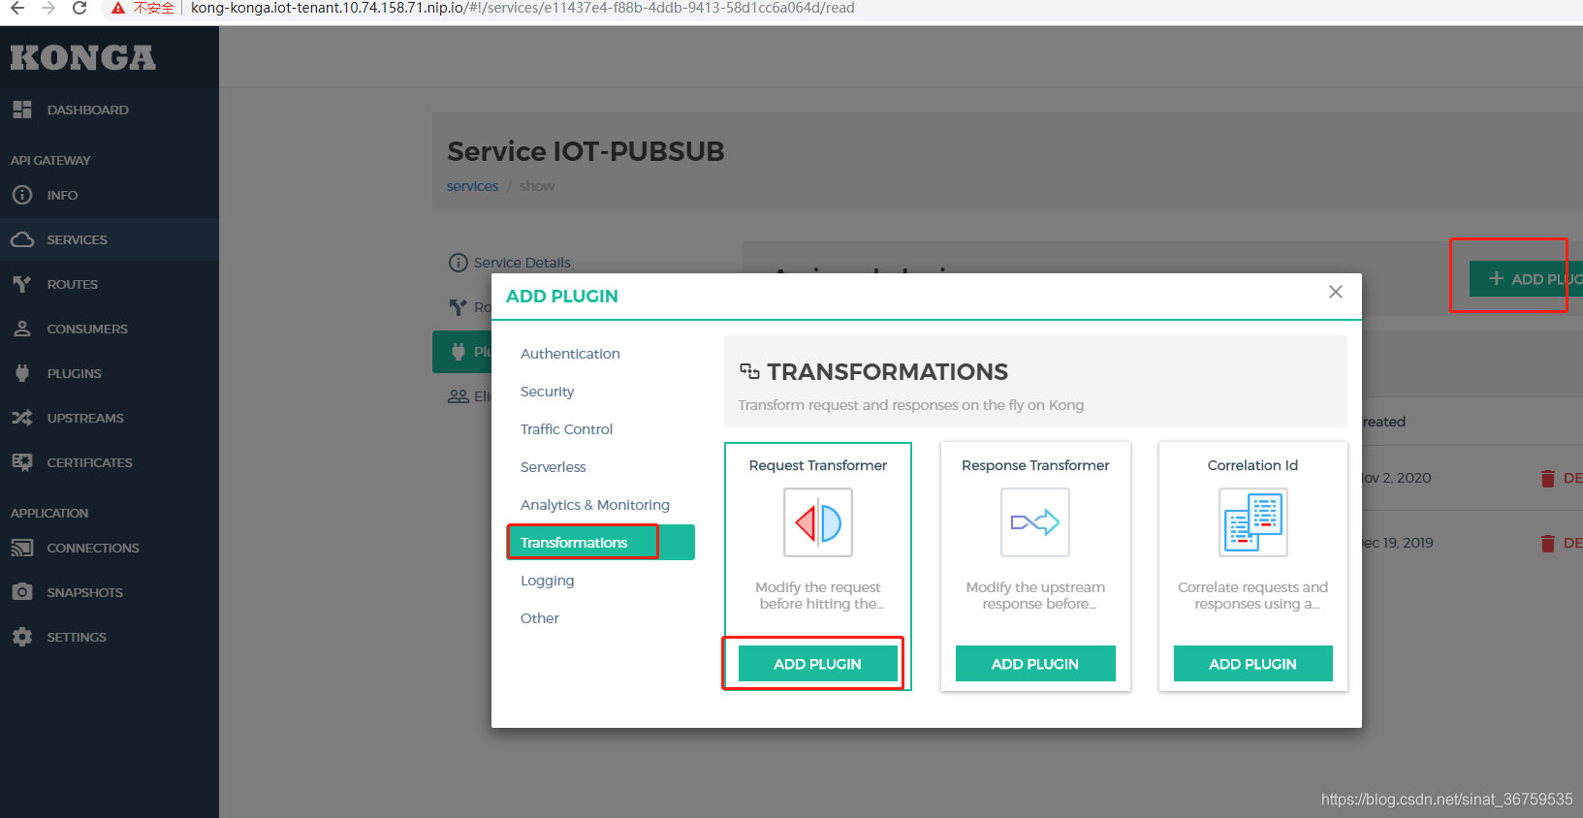Open the Dashboard menu item
The image size is (1583, 818).
[x=110, y=110]
